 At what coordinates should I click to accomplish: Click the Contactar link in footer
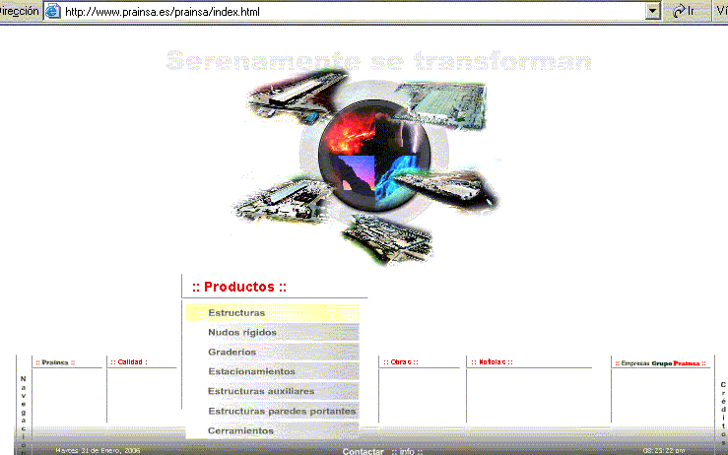pyautogui.click(x=364, y=451)
